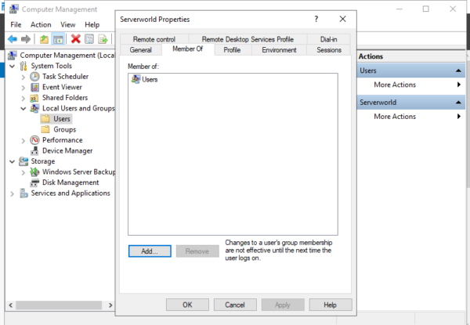The height and width of the screenshot is (325, 470).
Task: Click the Performance monitor icon
Action: click(x=34, y=140)
